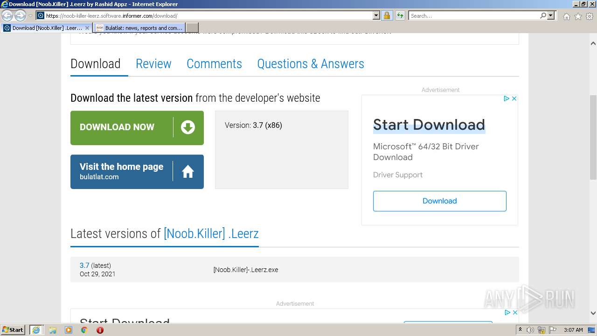This screenshot has height=336, width=597.
Task: Go back using the browser Back arrow
Action: [7, 15]
